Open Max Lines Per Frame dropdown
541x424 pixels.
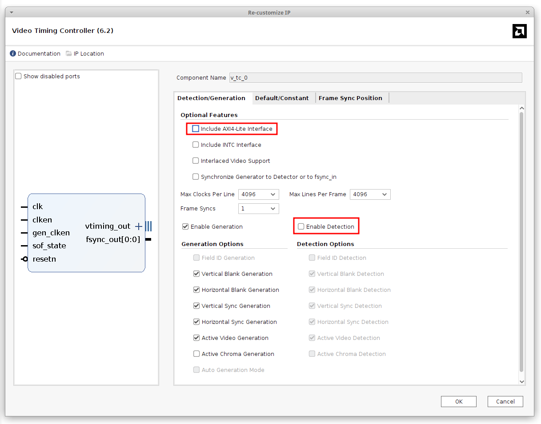(370, 194)
